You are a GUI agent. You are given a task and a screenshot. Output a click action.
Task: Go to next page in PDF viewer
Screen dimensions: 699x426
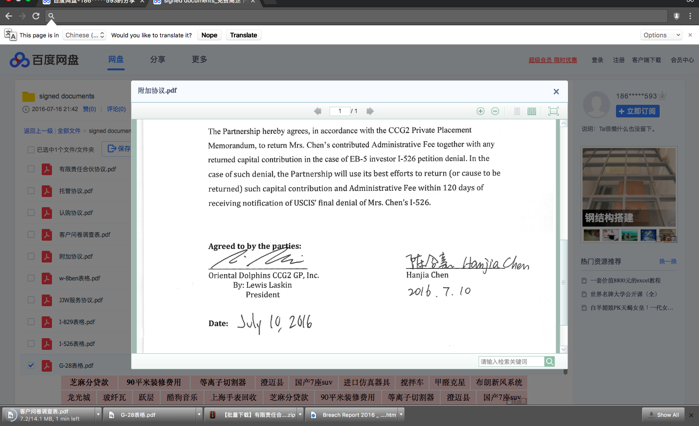370,111
